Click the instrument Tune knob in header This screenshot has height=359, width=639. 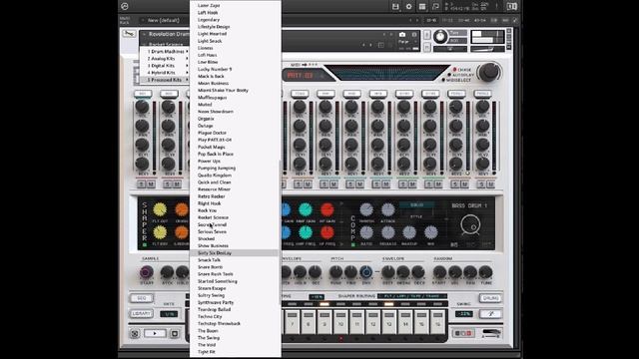(x=440, y=37)
